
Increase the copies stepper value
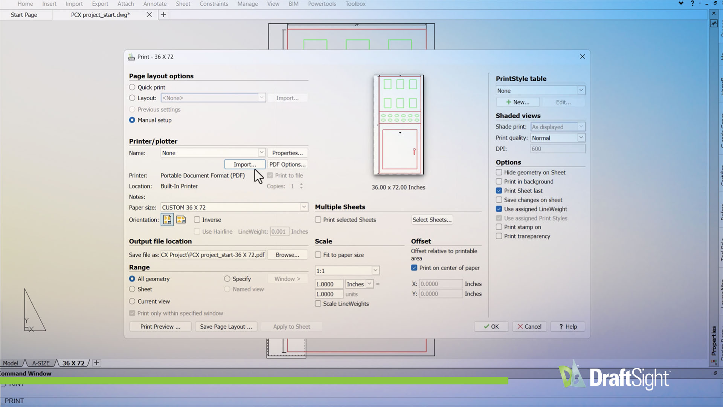(x=301, y=184)
